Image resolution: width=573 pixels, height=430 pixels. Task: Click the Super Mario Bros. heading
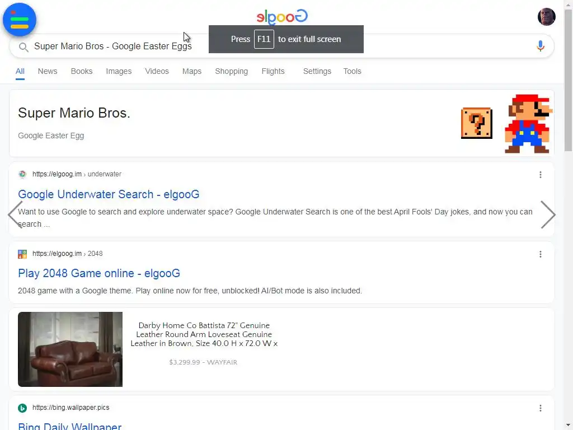click(x=74, y=113)
